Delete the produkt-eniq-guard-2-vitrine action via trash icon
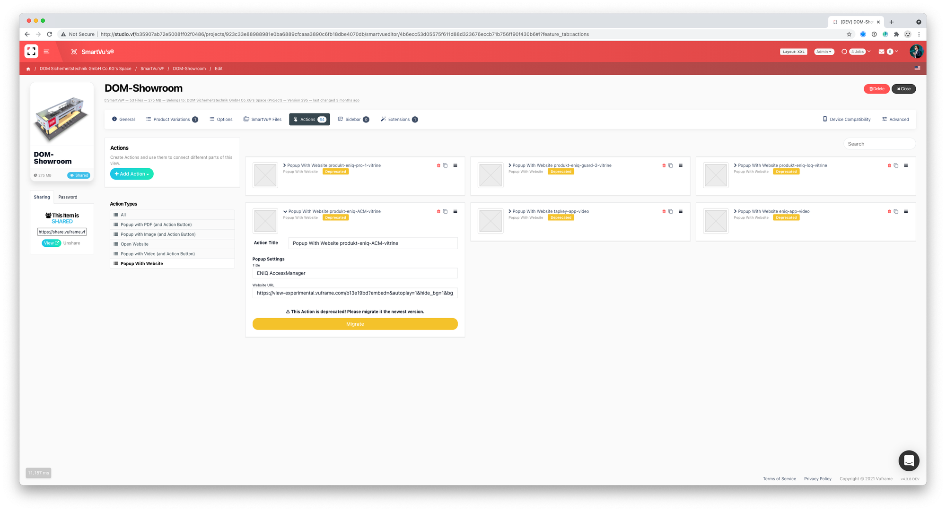This screenshot has width=946, height=511. pyautogui.click(x=664, y=165)
